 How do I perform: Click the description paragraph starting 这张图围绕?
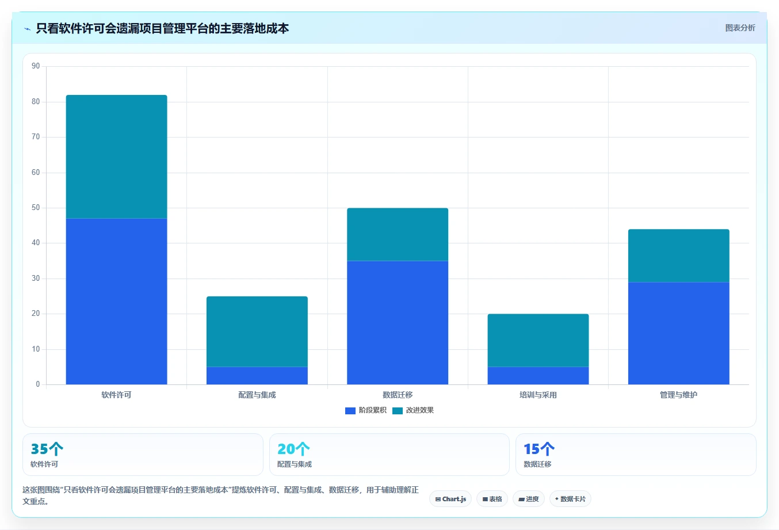221,495
